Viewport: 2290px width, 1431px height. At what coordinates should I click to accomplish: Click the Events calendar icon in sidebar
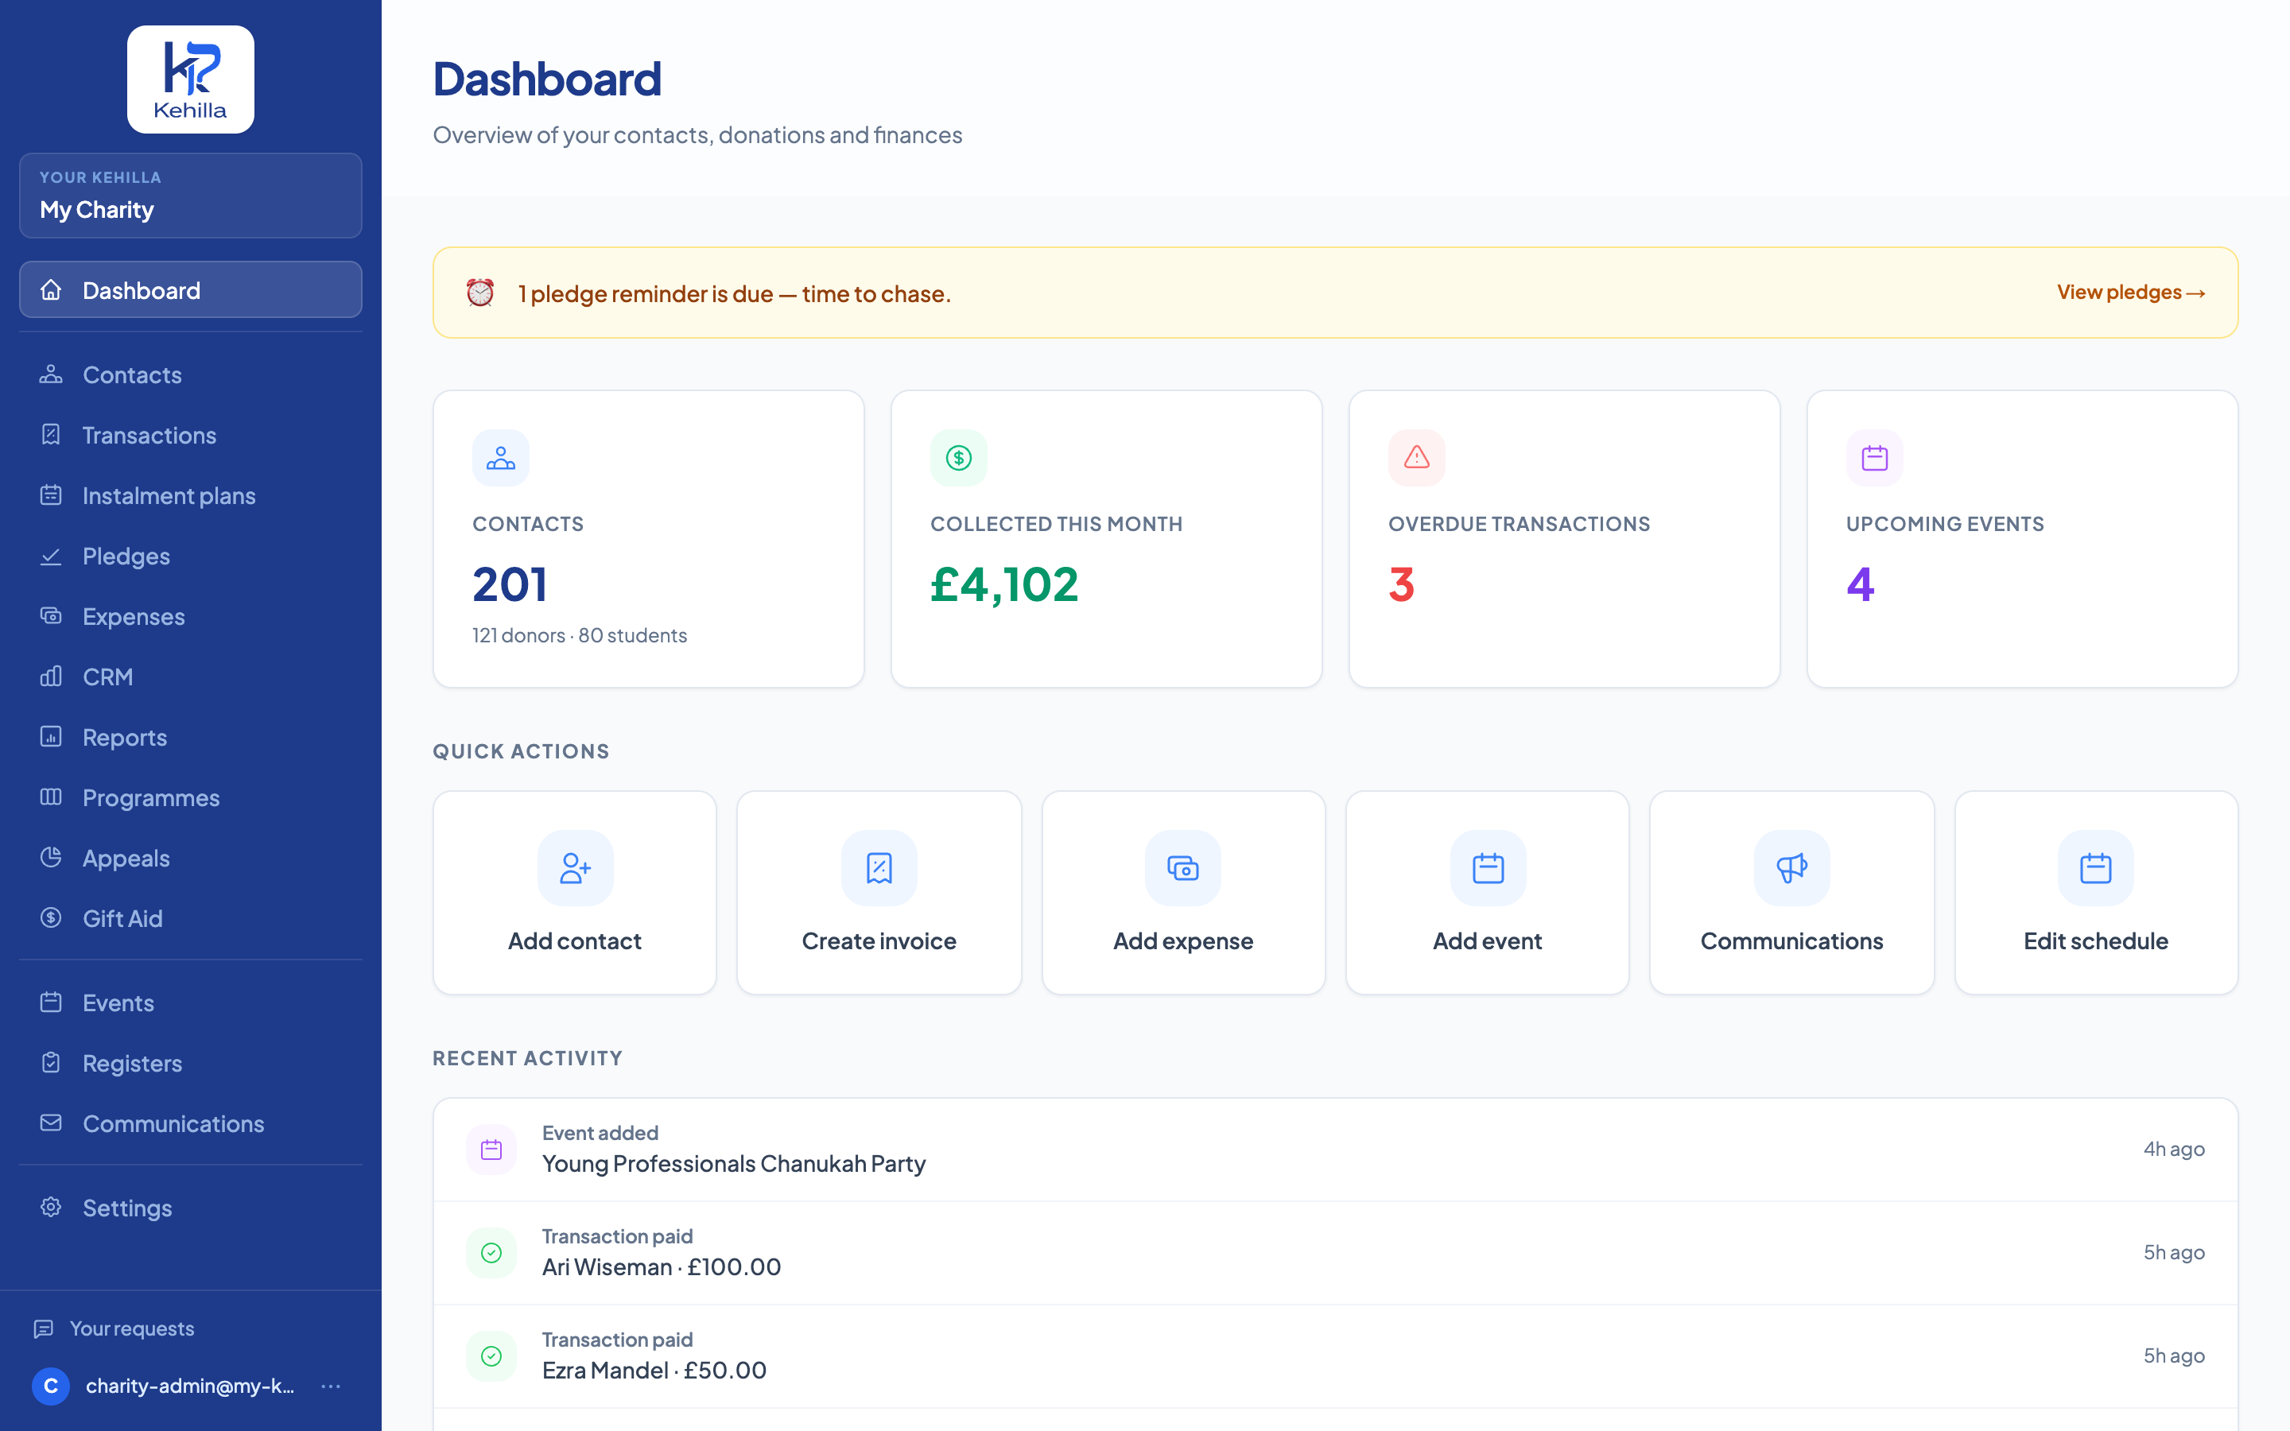point(51,1002)
